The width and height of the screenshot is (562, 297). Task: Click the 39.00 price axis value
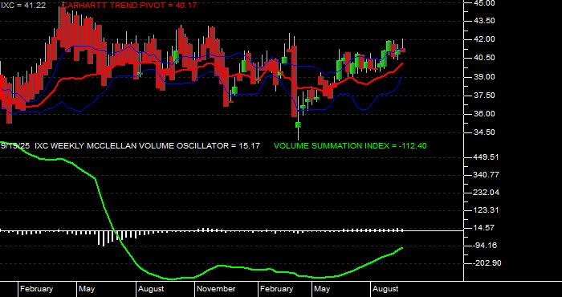point(484,77)
